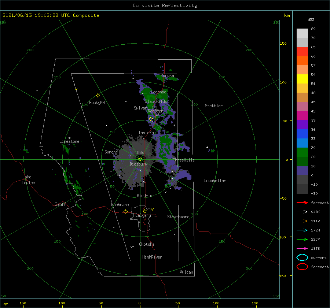330x308 pixels.
Task: Select the dark green 10–20 dBZ swatch
Action: click(302, 161)
